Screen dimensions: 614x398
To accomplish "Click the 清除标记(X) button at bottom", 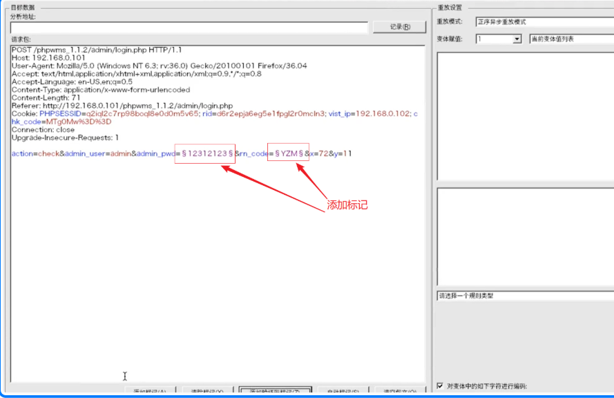I will (207, 391).
